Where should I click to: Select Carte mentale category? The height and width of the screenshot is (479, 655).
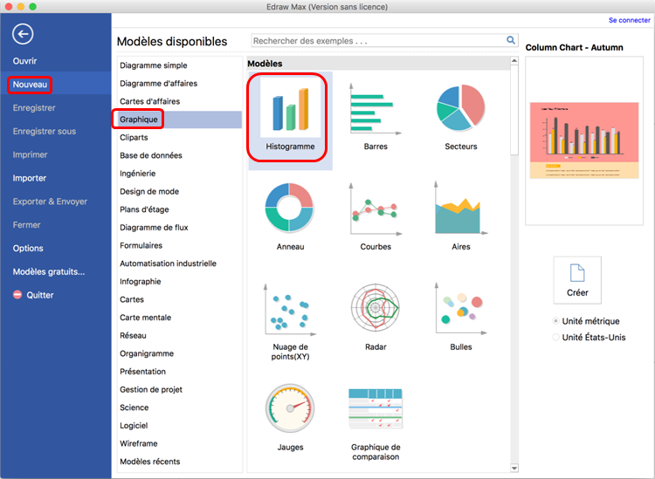pos(145,317)
